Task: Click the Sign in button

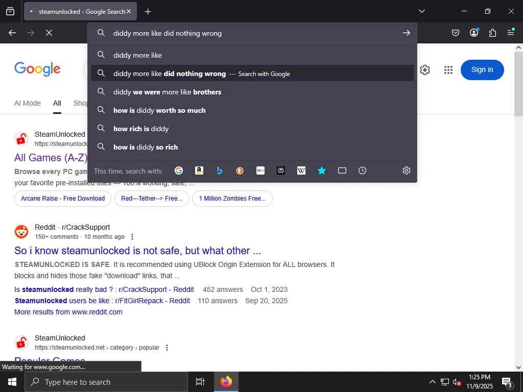Action: 482,69
